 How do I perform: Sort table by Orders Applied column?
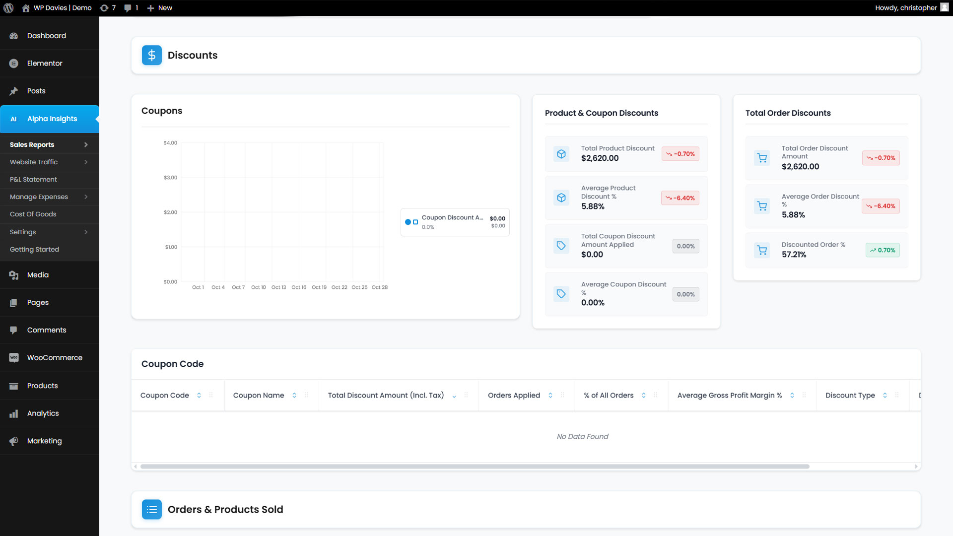point(550,396)
